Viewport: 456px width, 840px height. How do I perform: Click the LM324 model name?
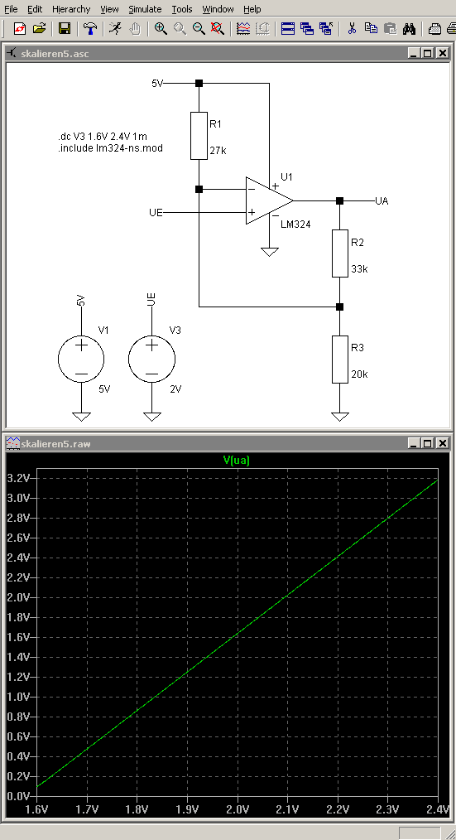tap(296, 224)
